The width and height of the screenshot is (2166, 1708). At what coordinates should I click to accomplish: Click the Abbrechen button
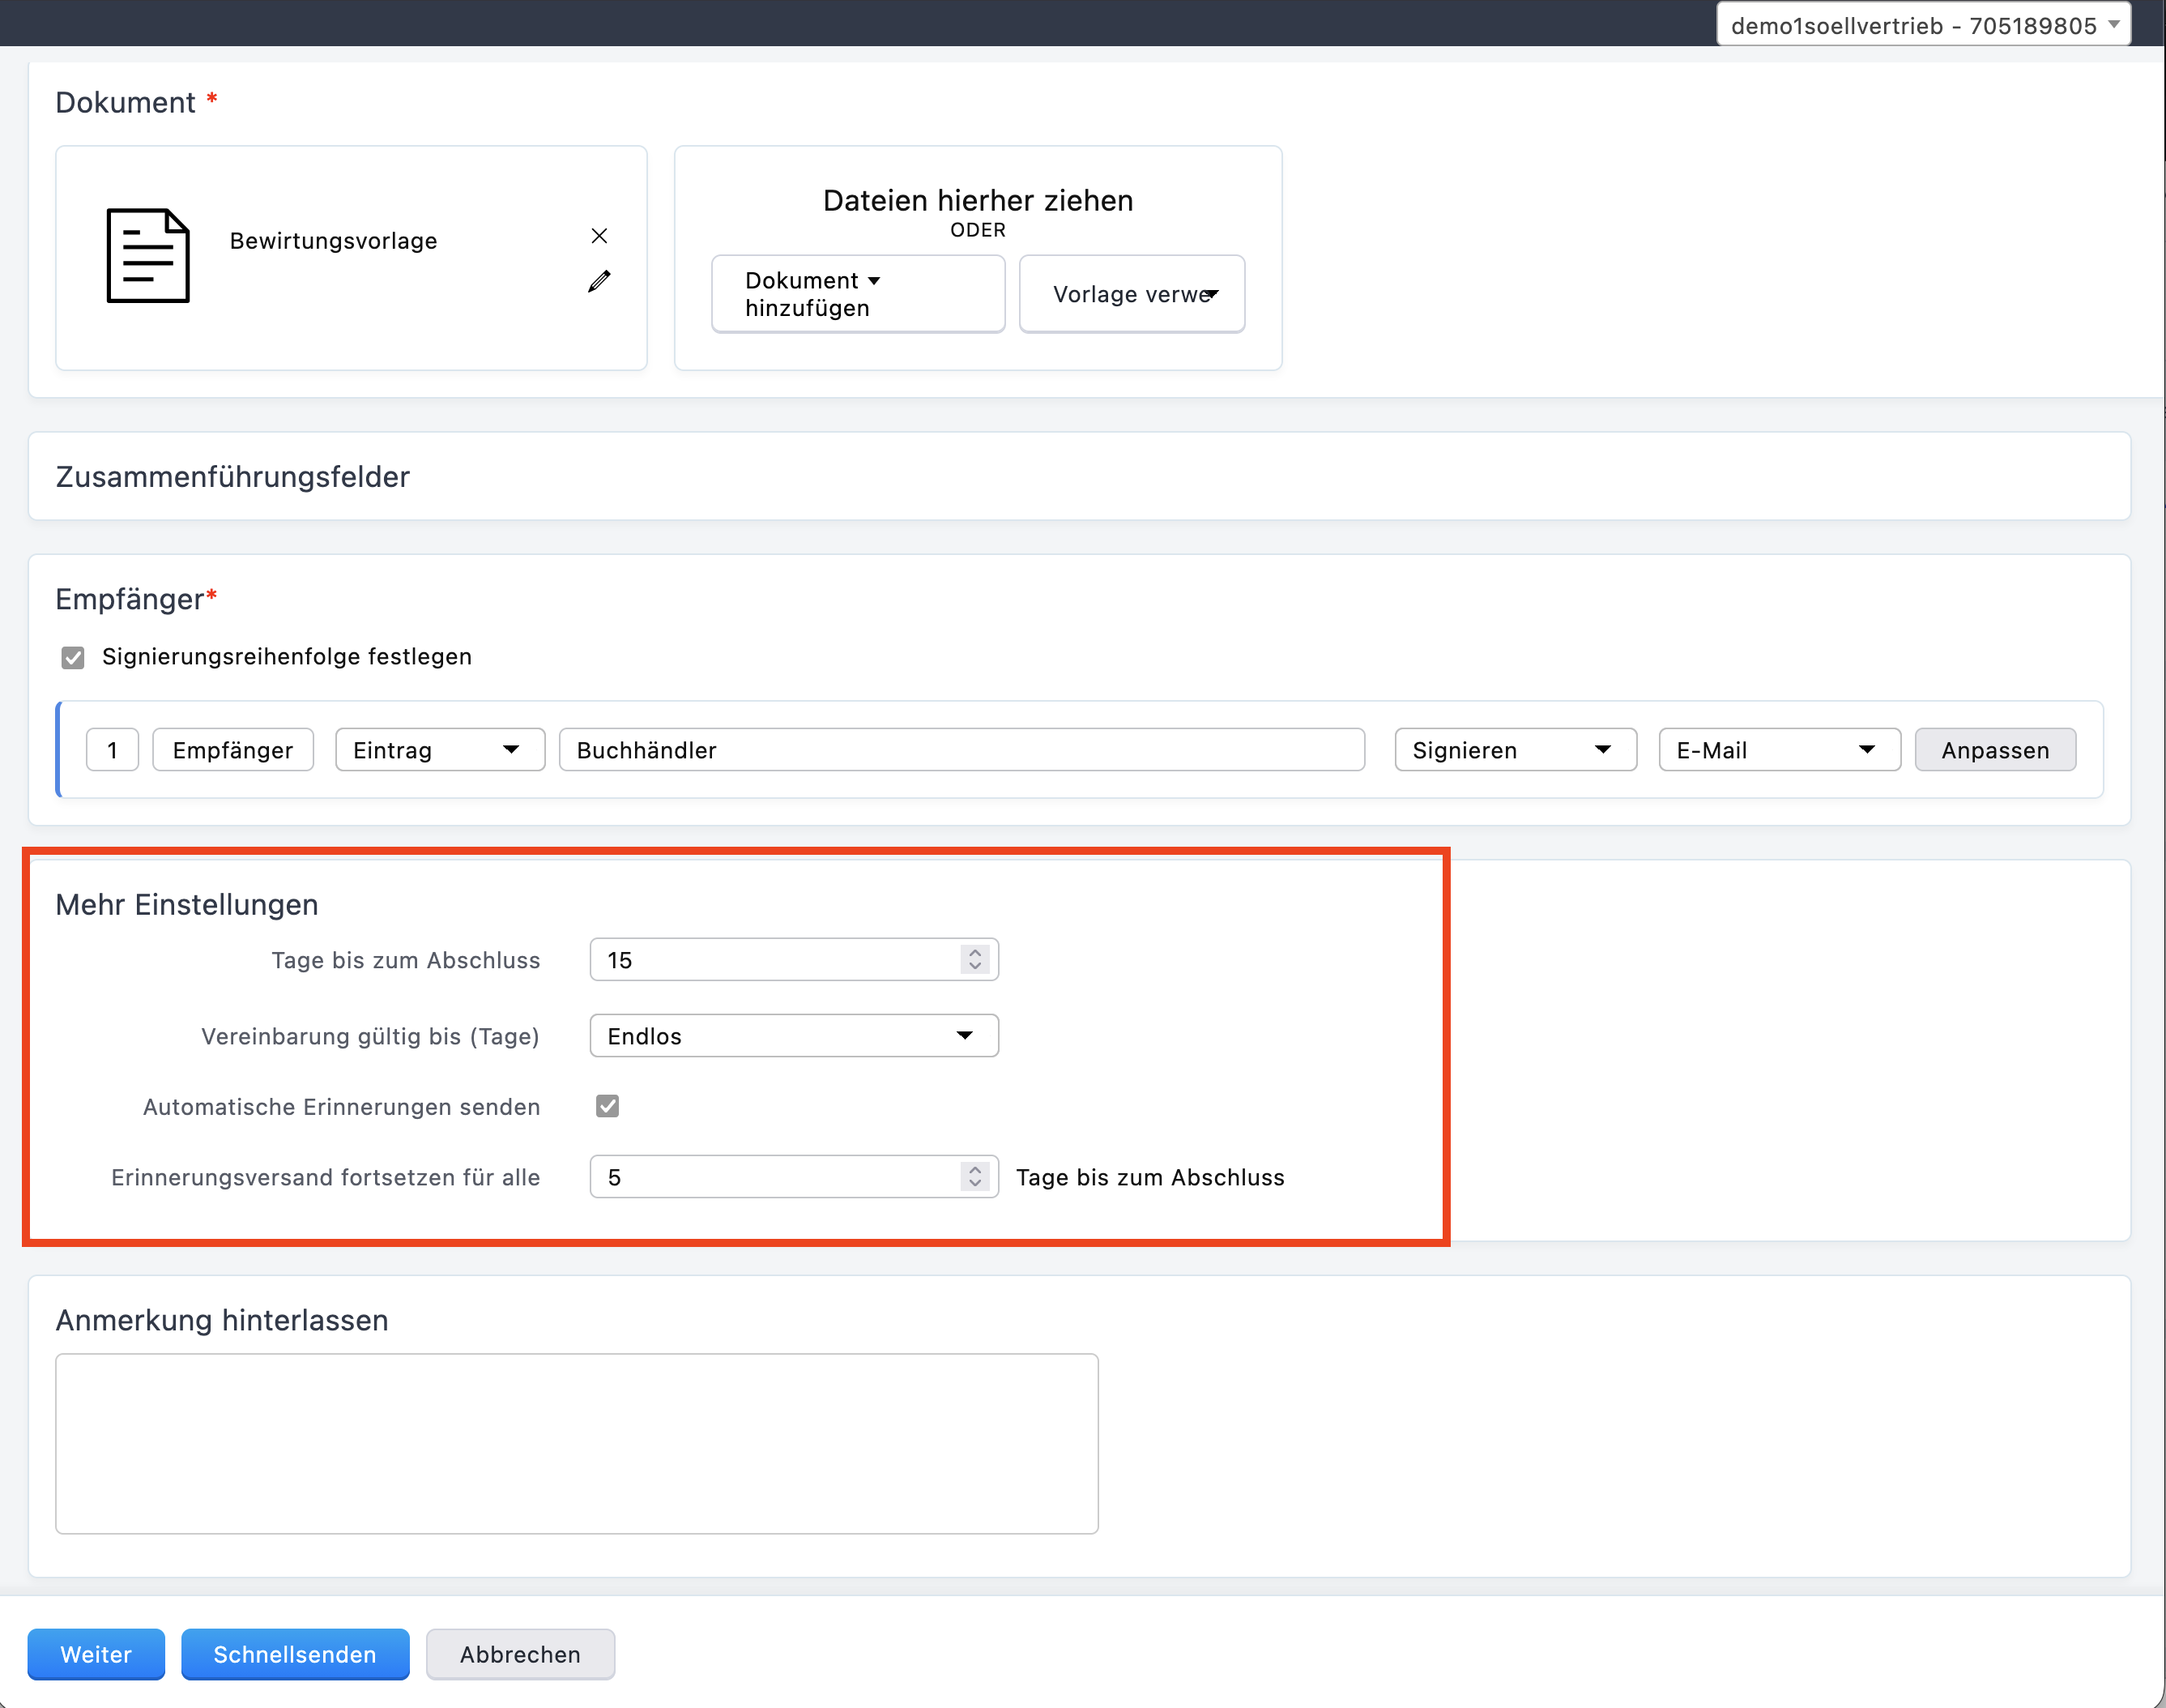[x=520, y=1655]
